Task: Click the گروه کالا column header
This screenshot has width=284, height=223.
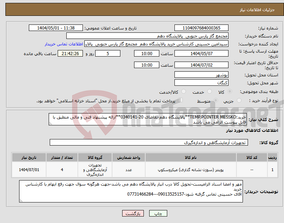Action: point(95,157)
